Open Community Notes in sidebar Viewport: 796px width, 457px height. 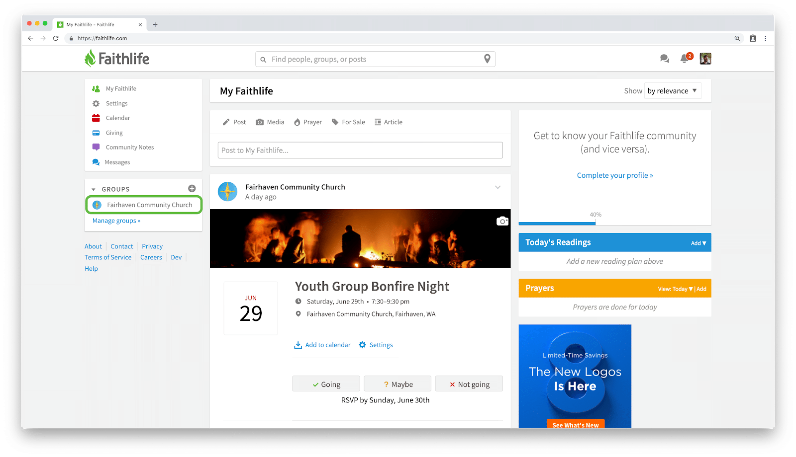pos(129,147)
